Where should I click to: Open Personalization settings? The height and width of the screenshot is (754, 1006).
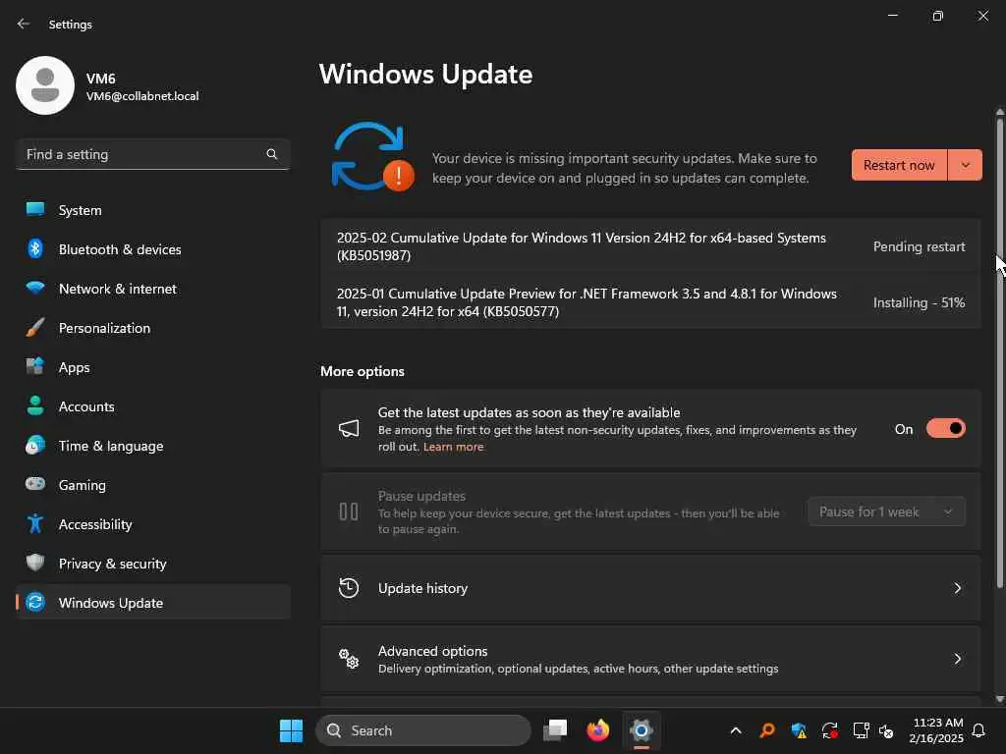coord(152,328)
